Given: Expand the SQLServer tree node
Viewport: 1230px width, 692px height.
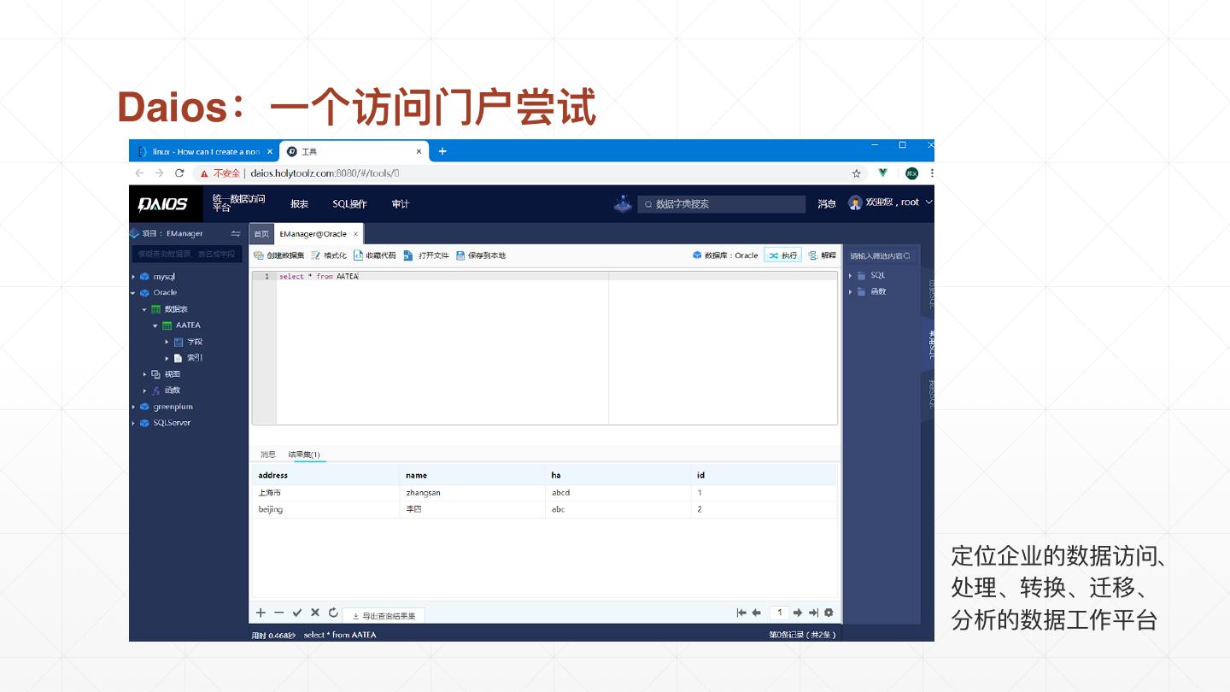Looking at the screenshot, I should [x=134, y=423].
